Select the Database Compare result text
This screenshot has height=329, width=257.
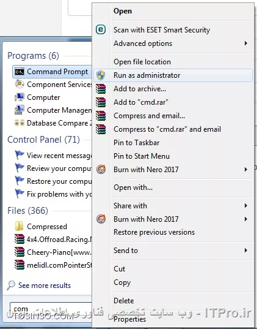click(x=59, y=123)
